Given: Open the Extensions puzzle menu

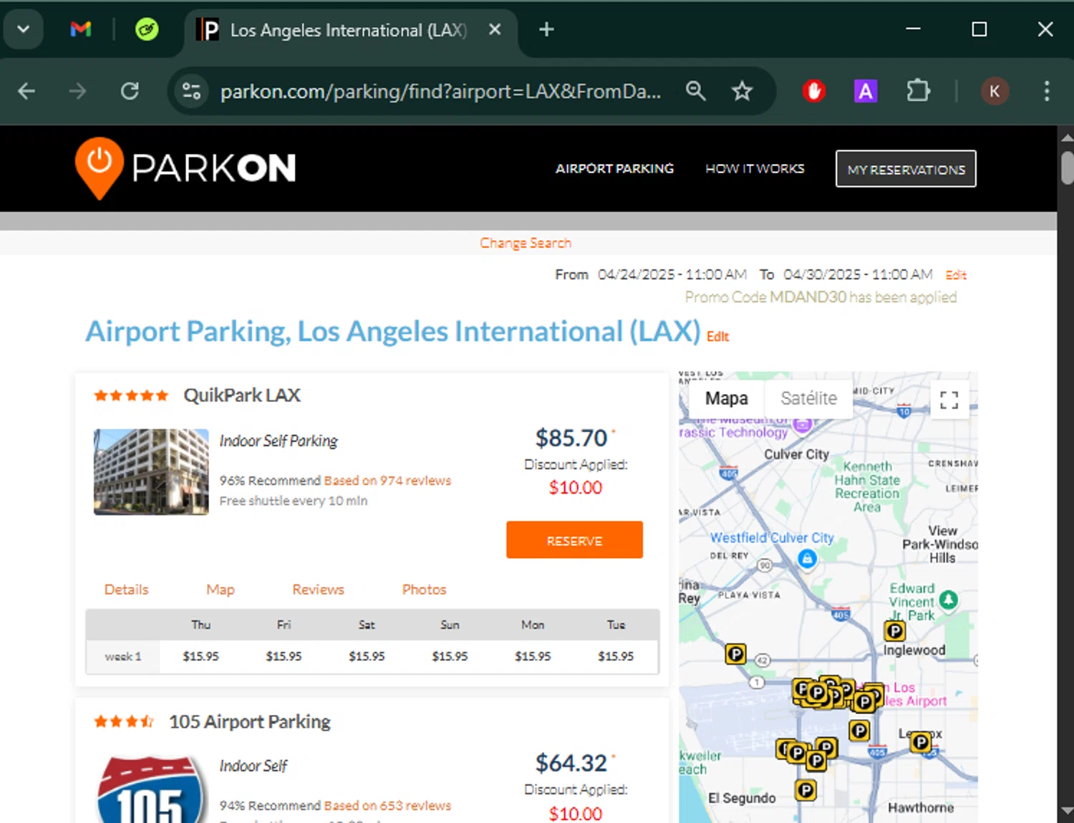Looking at the screenshot, I should click(918, 91).
